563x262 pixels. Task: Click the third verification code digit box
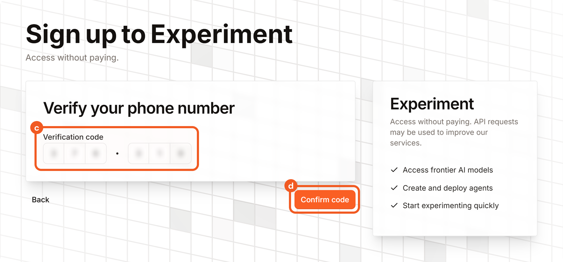coord(96,153)
